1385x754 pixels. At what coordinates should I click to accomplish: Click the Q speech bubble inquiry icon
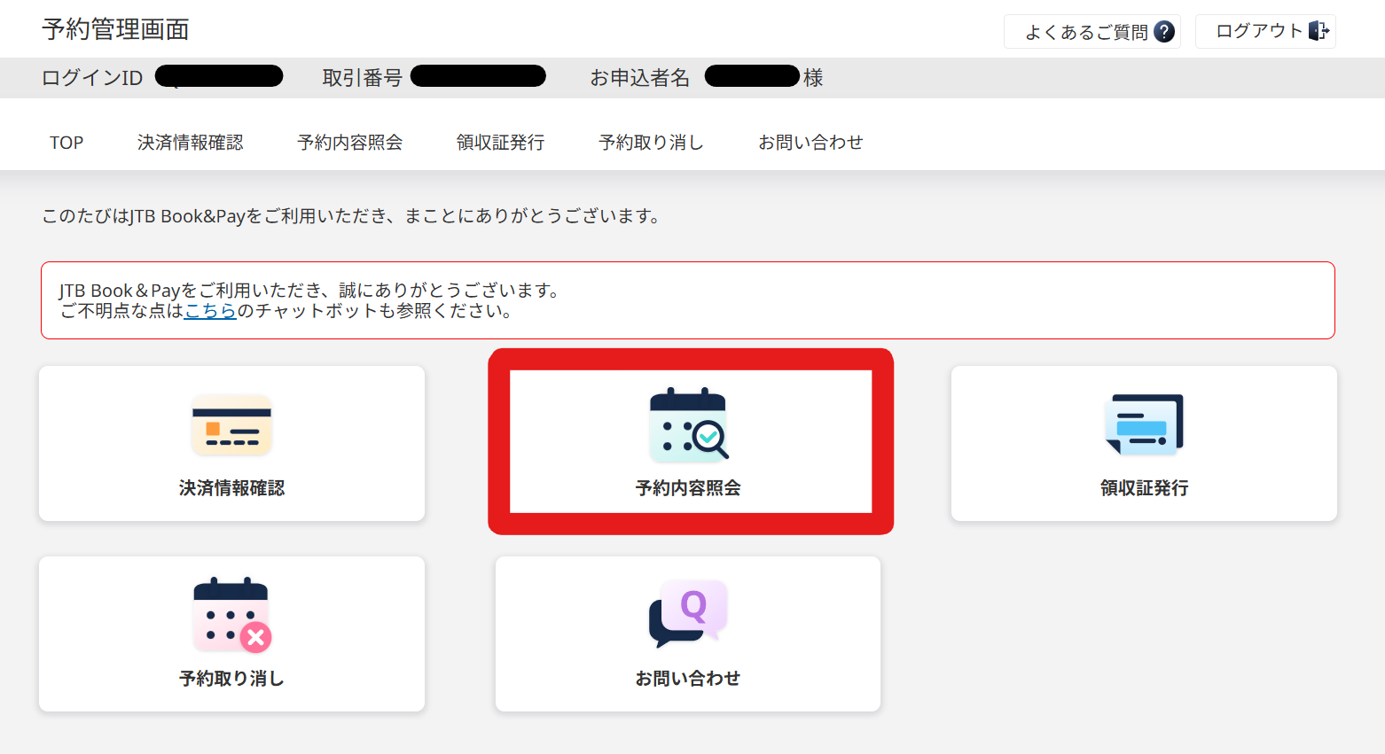(688, 613)
